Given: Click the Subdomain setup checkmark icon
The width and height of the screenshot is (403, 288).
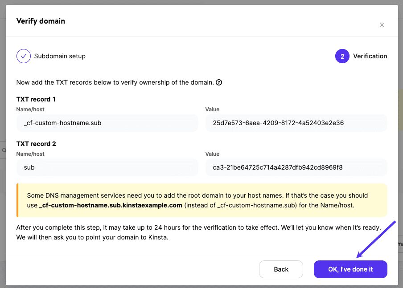Looking at the screenshot, I should pyautogui.click(x=23, y=56).
